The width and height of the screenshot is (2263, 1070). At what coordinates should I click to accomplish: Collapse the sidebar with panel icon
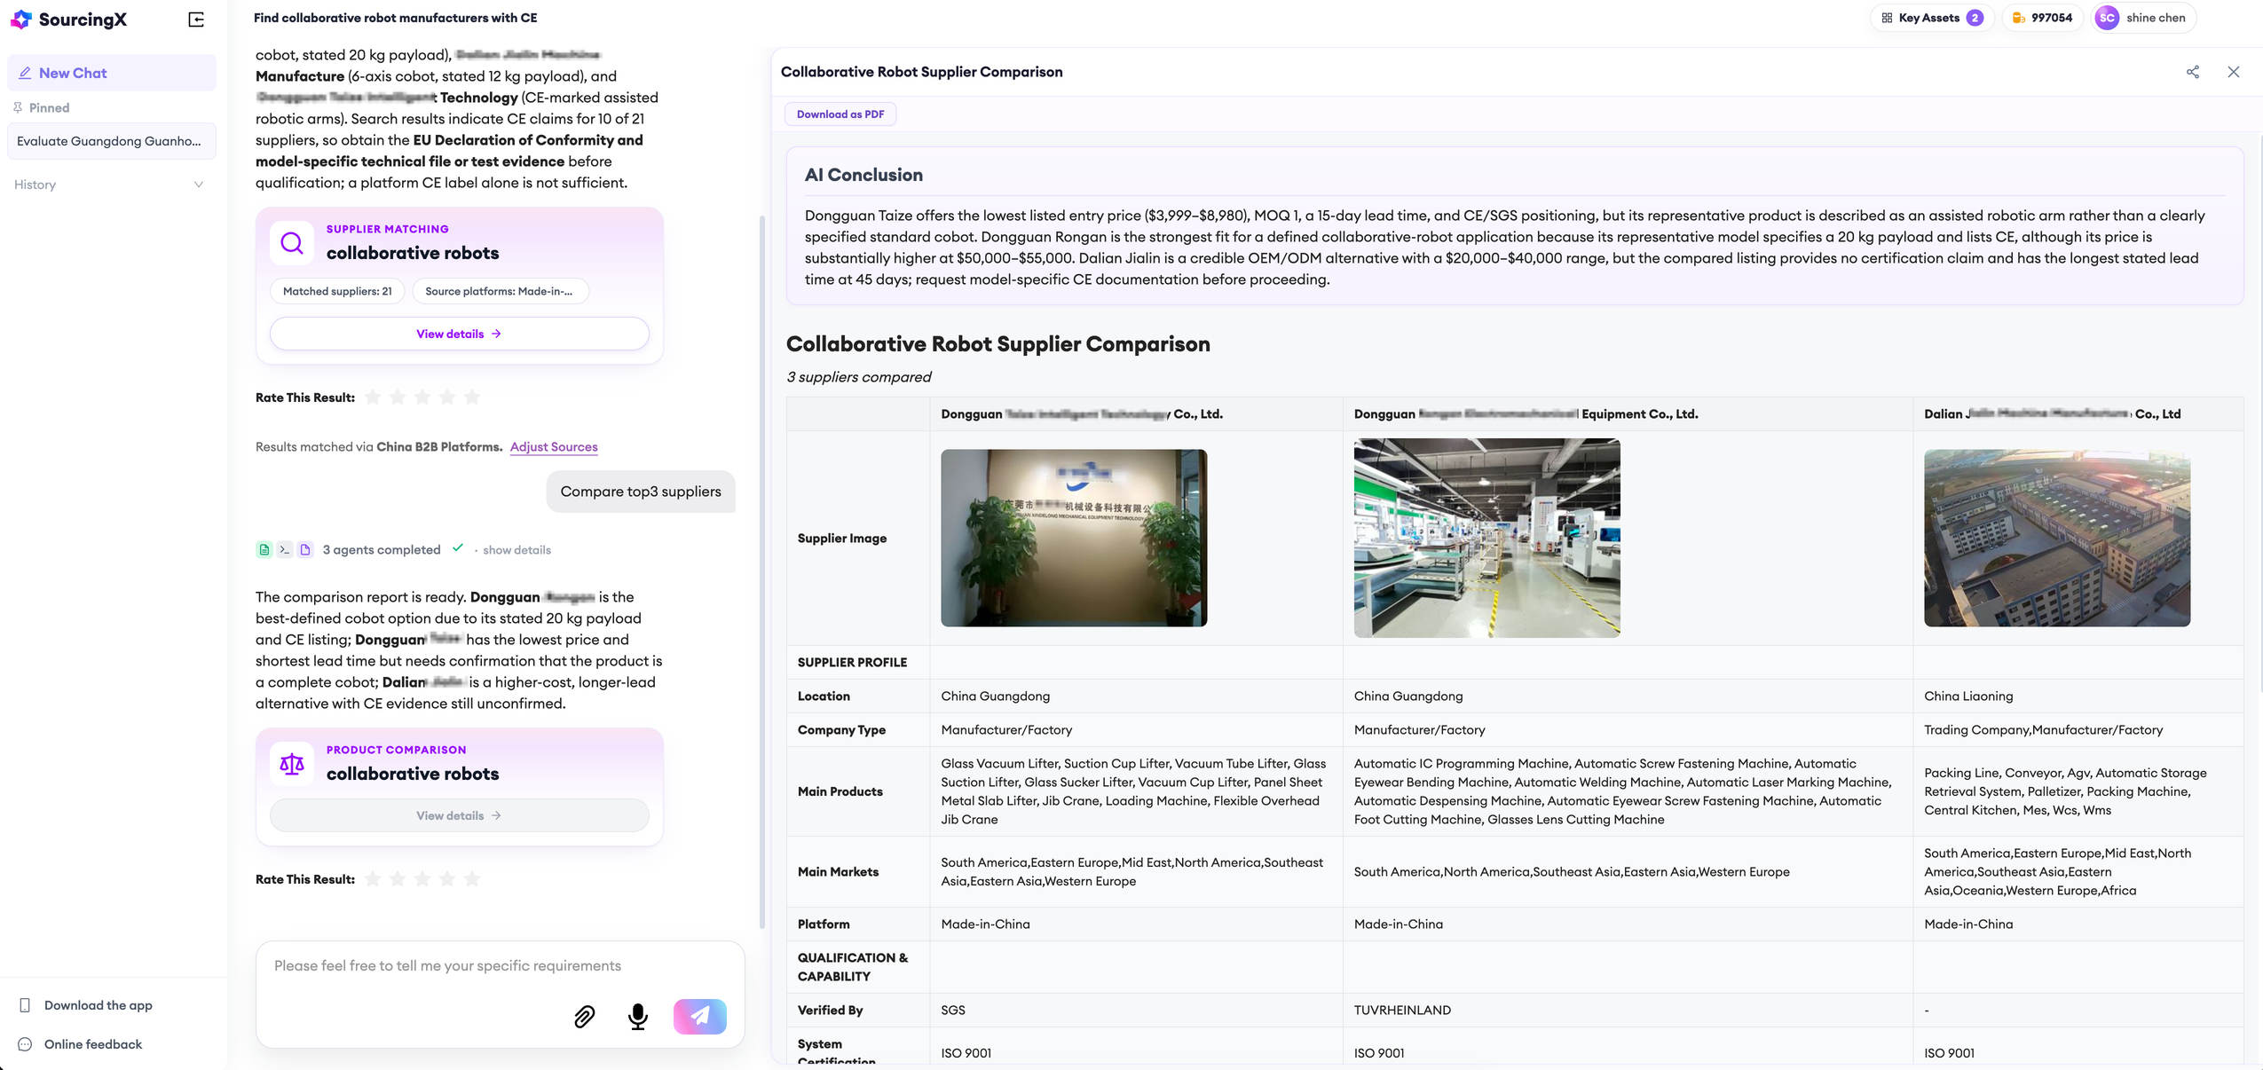197,20
